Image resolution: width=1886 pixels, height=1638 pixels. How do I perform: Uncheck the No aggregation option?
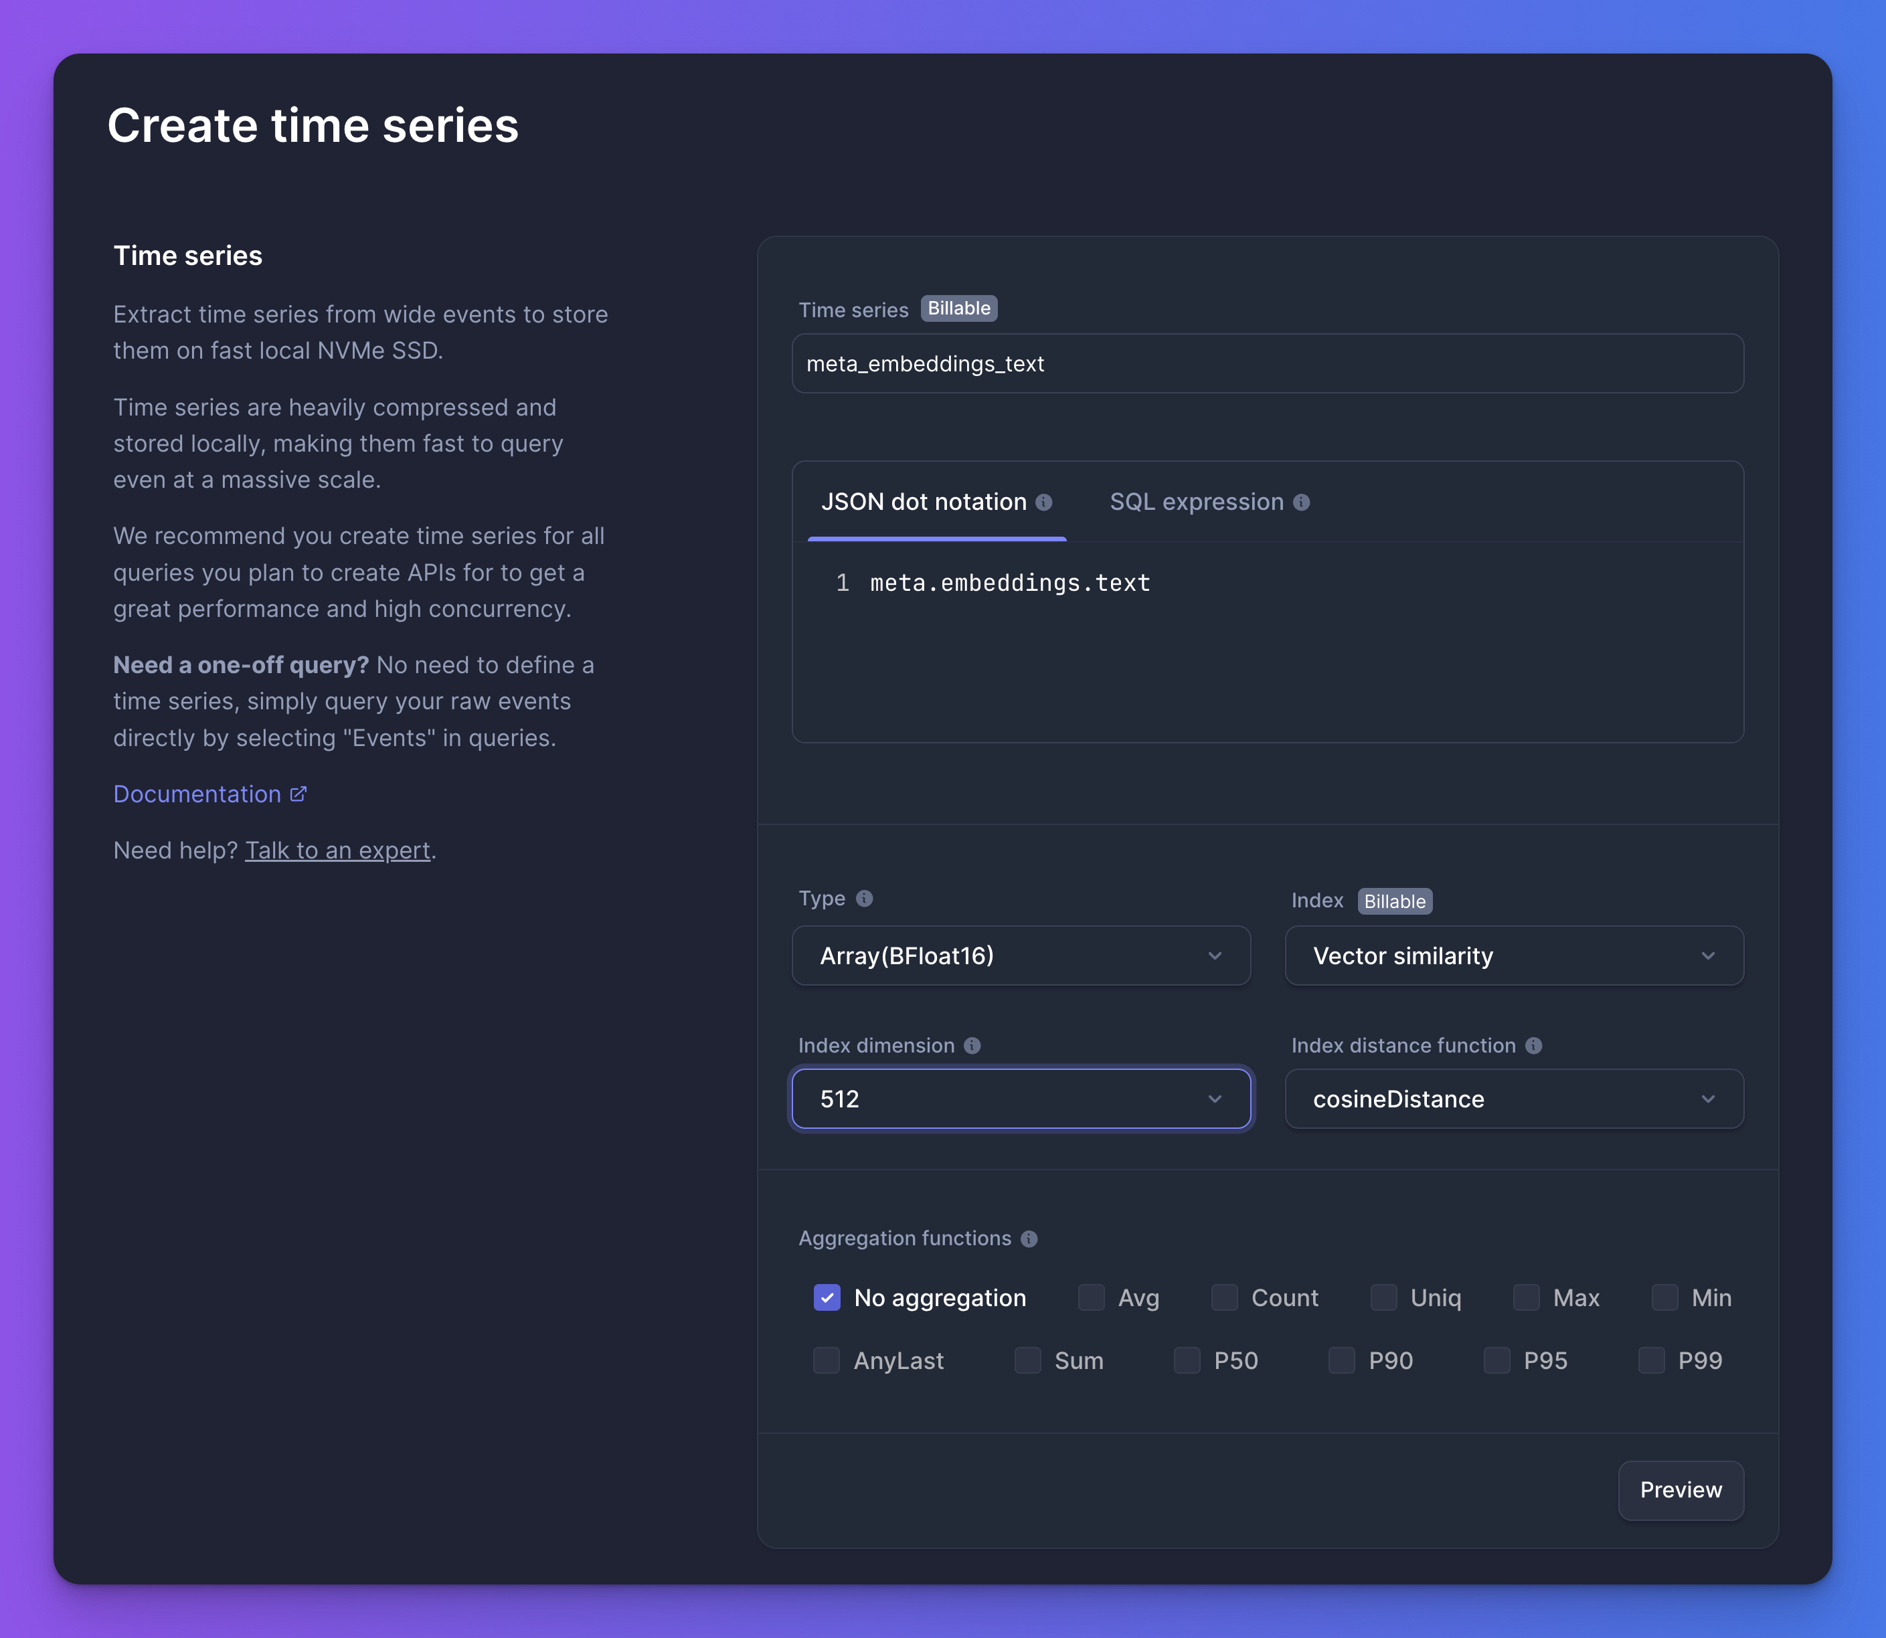coord(827,1297)
